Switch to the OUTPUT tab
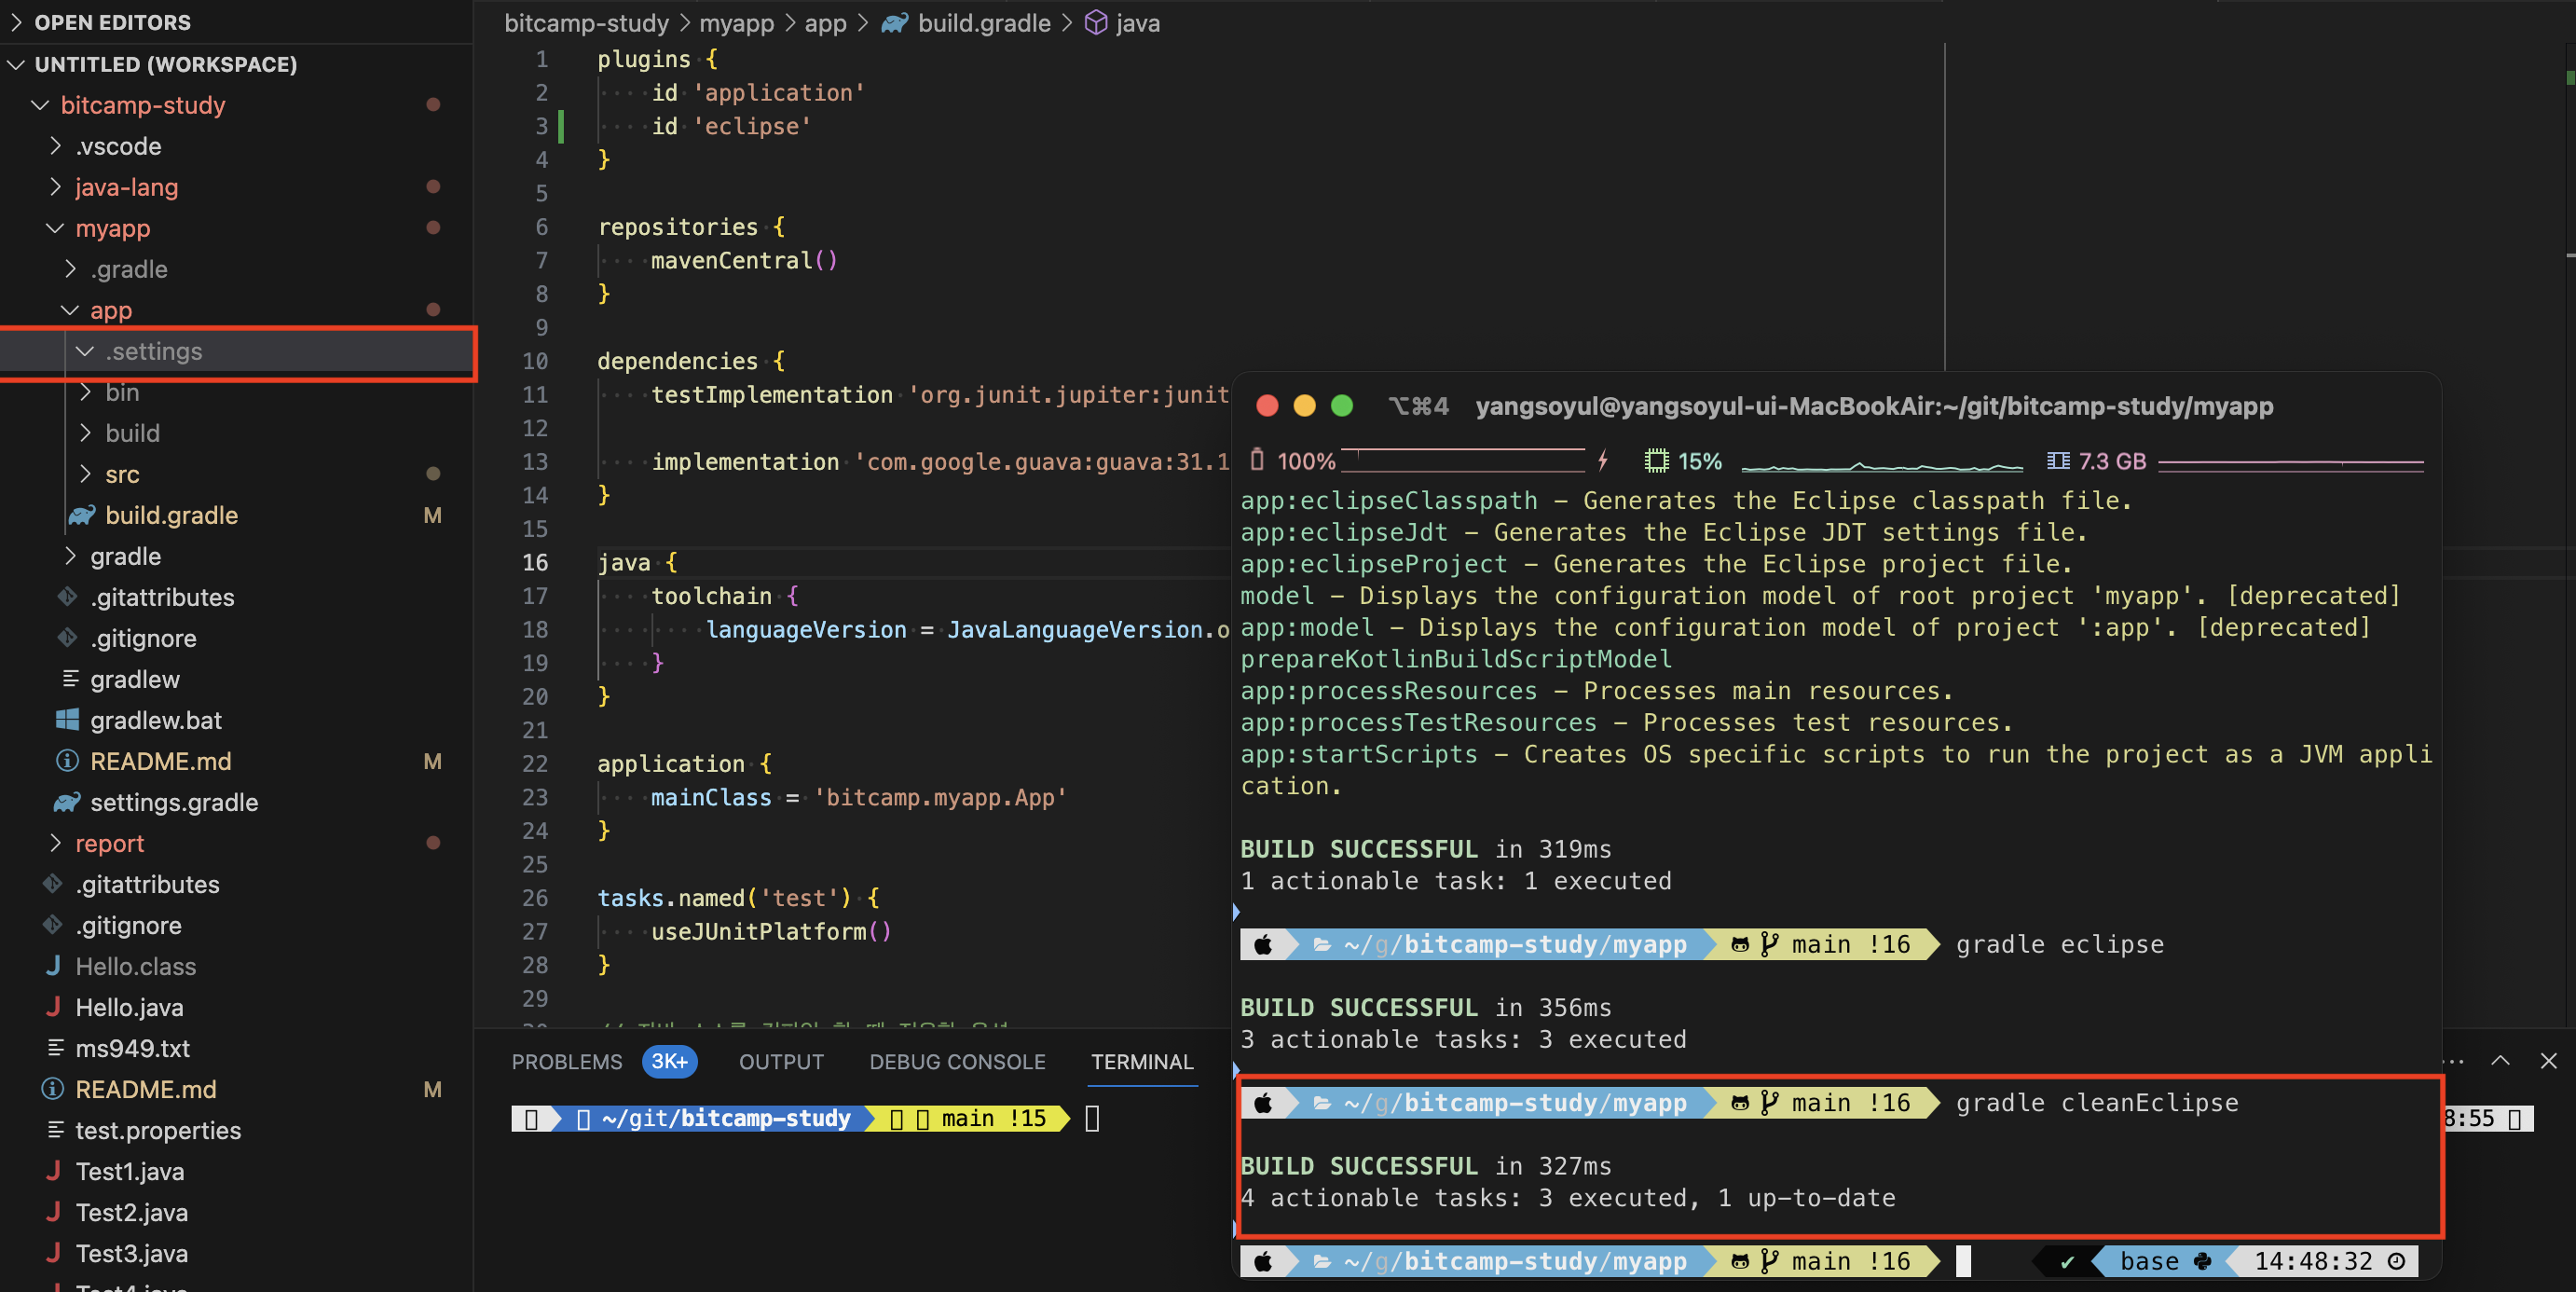This screenshot has width=2576, height=1292. click(781, 1062)
